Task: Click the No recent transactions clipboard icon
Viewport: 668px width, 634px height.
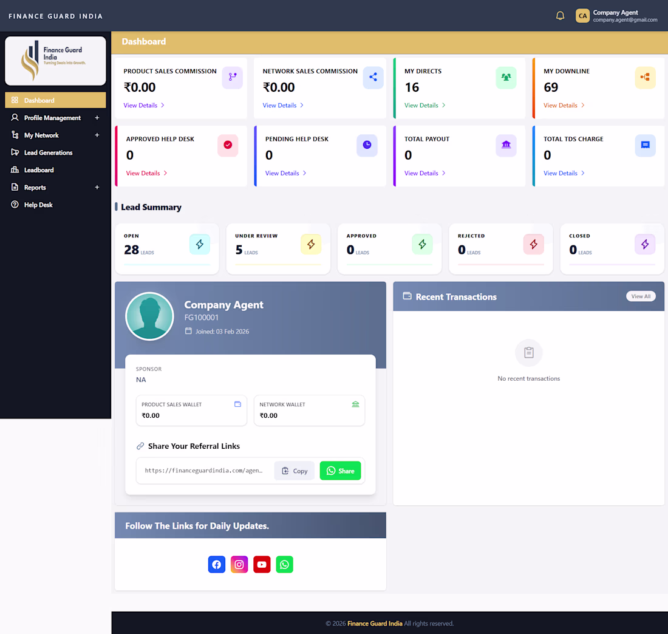Action: (x=529, y=353)
